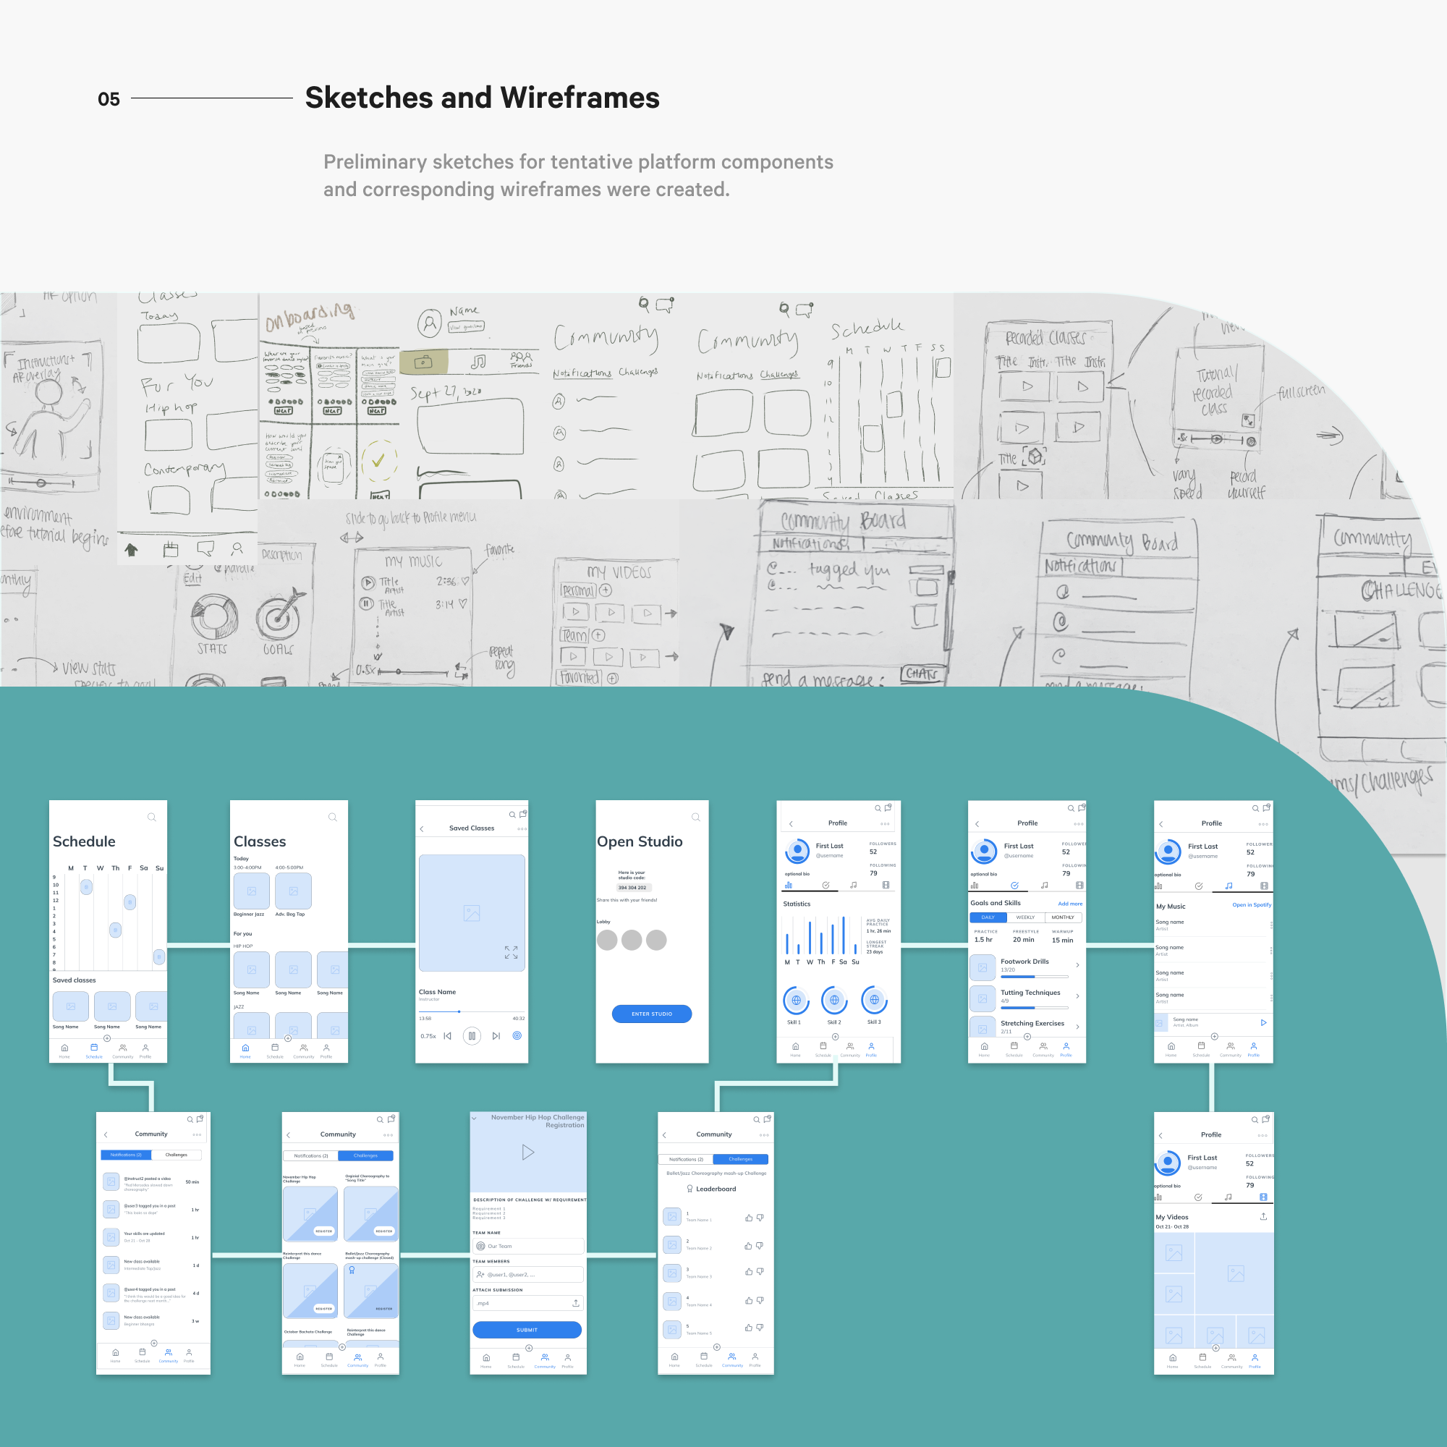Open the three-dot menu on Saved Classes
Screen dimensions: 1447x1447
click(x=522, y=828)
